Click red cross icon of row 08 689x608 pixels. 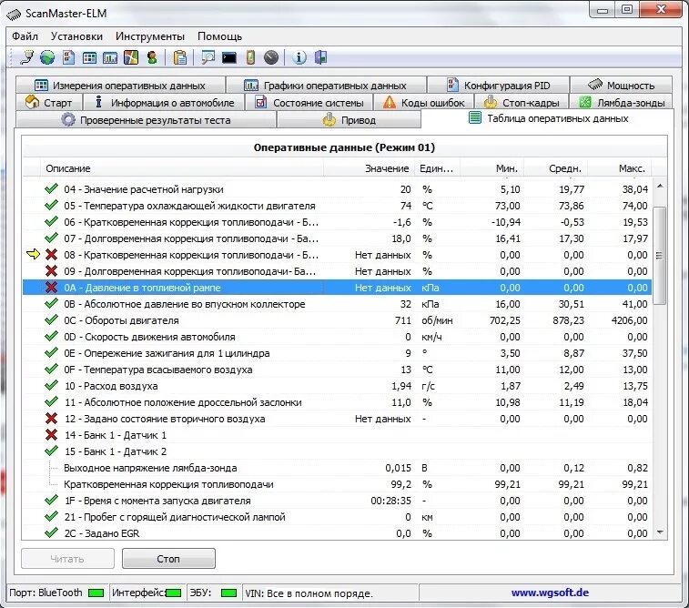51,254
